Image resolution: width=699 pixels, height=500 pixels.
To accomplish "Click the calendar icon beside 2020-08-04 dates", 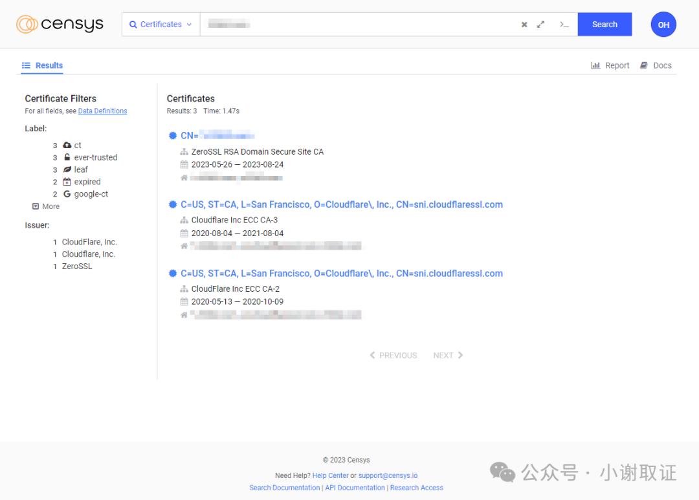I will (184, 233).
